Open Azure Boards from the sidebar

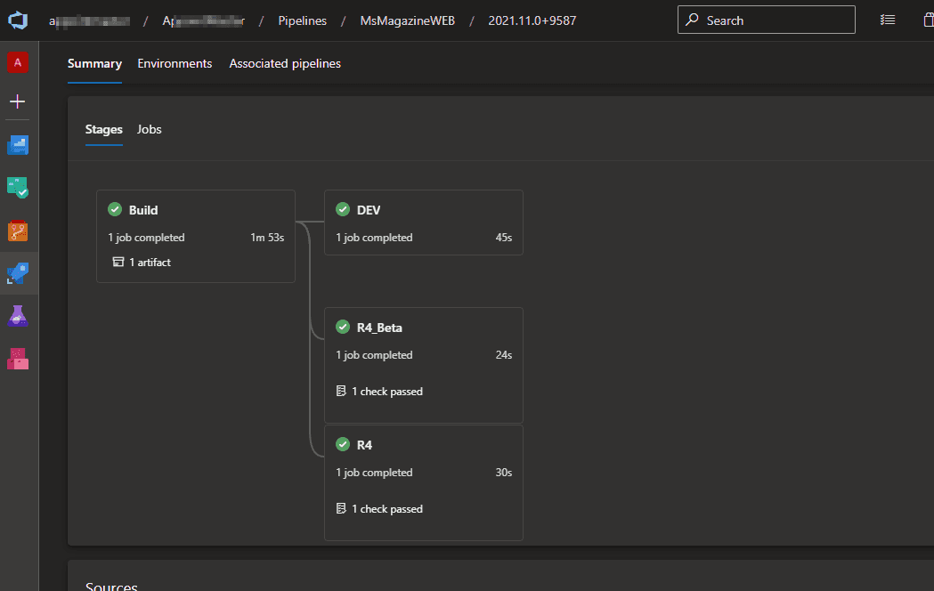tap(18, 145)
